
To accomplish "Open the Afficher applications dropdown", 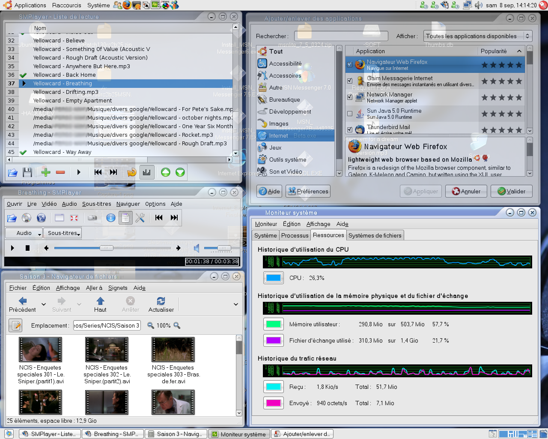I will point(477,36).
